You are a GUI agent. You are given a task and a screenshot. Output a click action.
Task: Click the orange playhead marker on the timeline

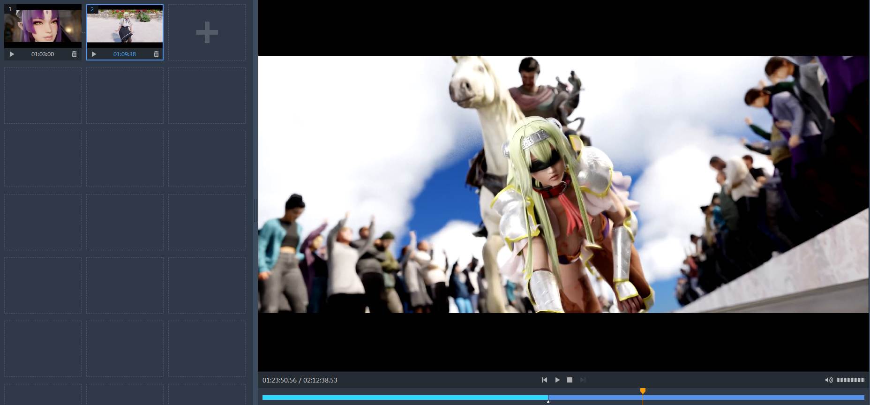point(643,391)
